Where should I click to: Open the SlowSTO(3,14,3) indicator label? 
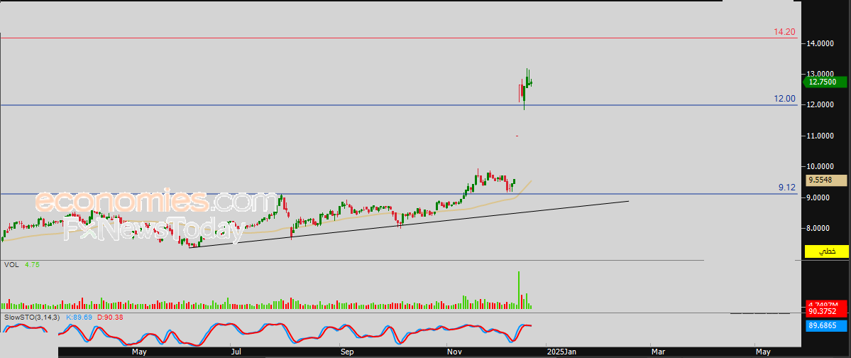click(x=32, y=317)
